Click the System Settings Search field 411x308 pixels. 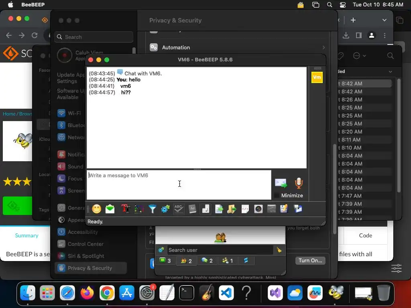(x=94, y=37)
